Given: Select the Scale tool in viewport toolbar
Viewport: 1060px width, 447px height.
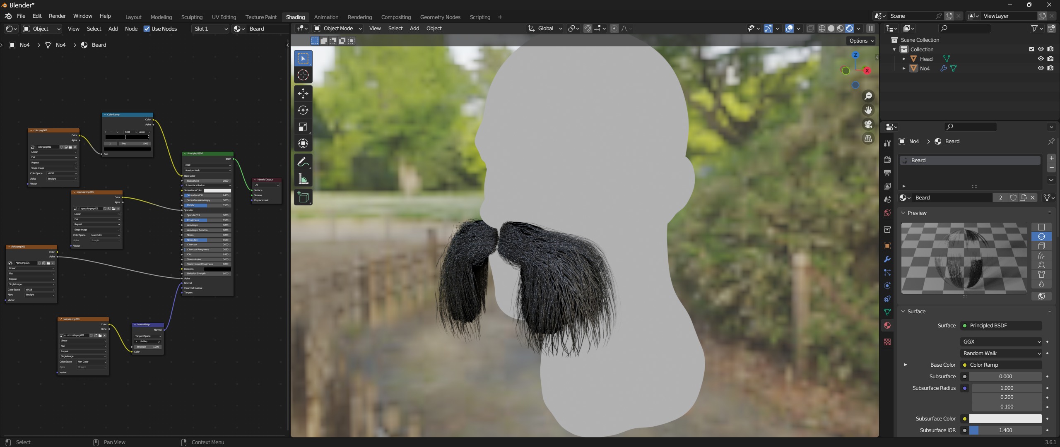Looking at the screenshot, I should 303,127.
